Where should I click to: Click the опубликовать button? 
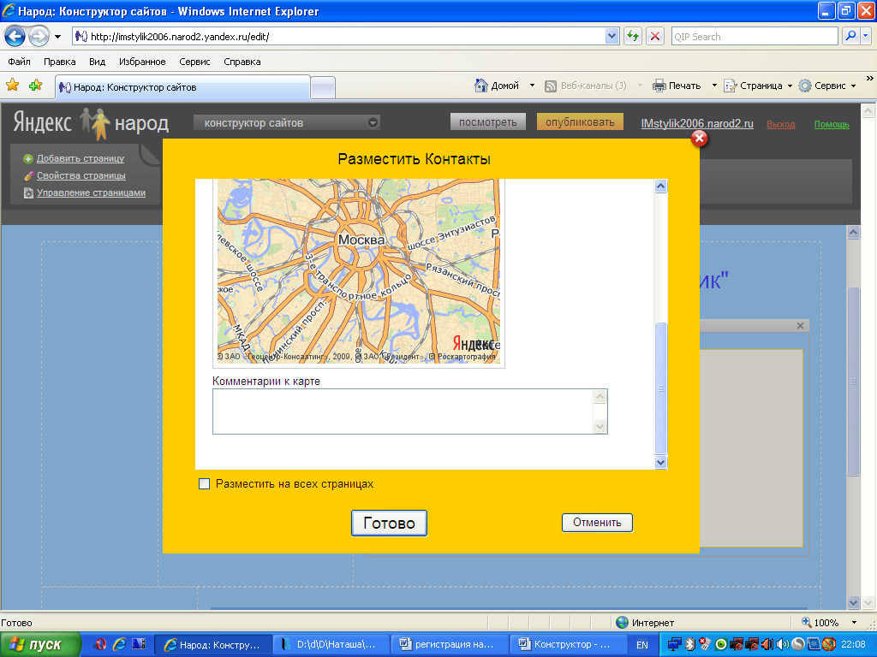point(580,121)
